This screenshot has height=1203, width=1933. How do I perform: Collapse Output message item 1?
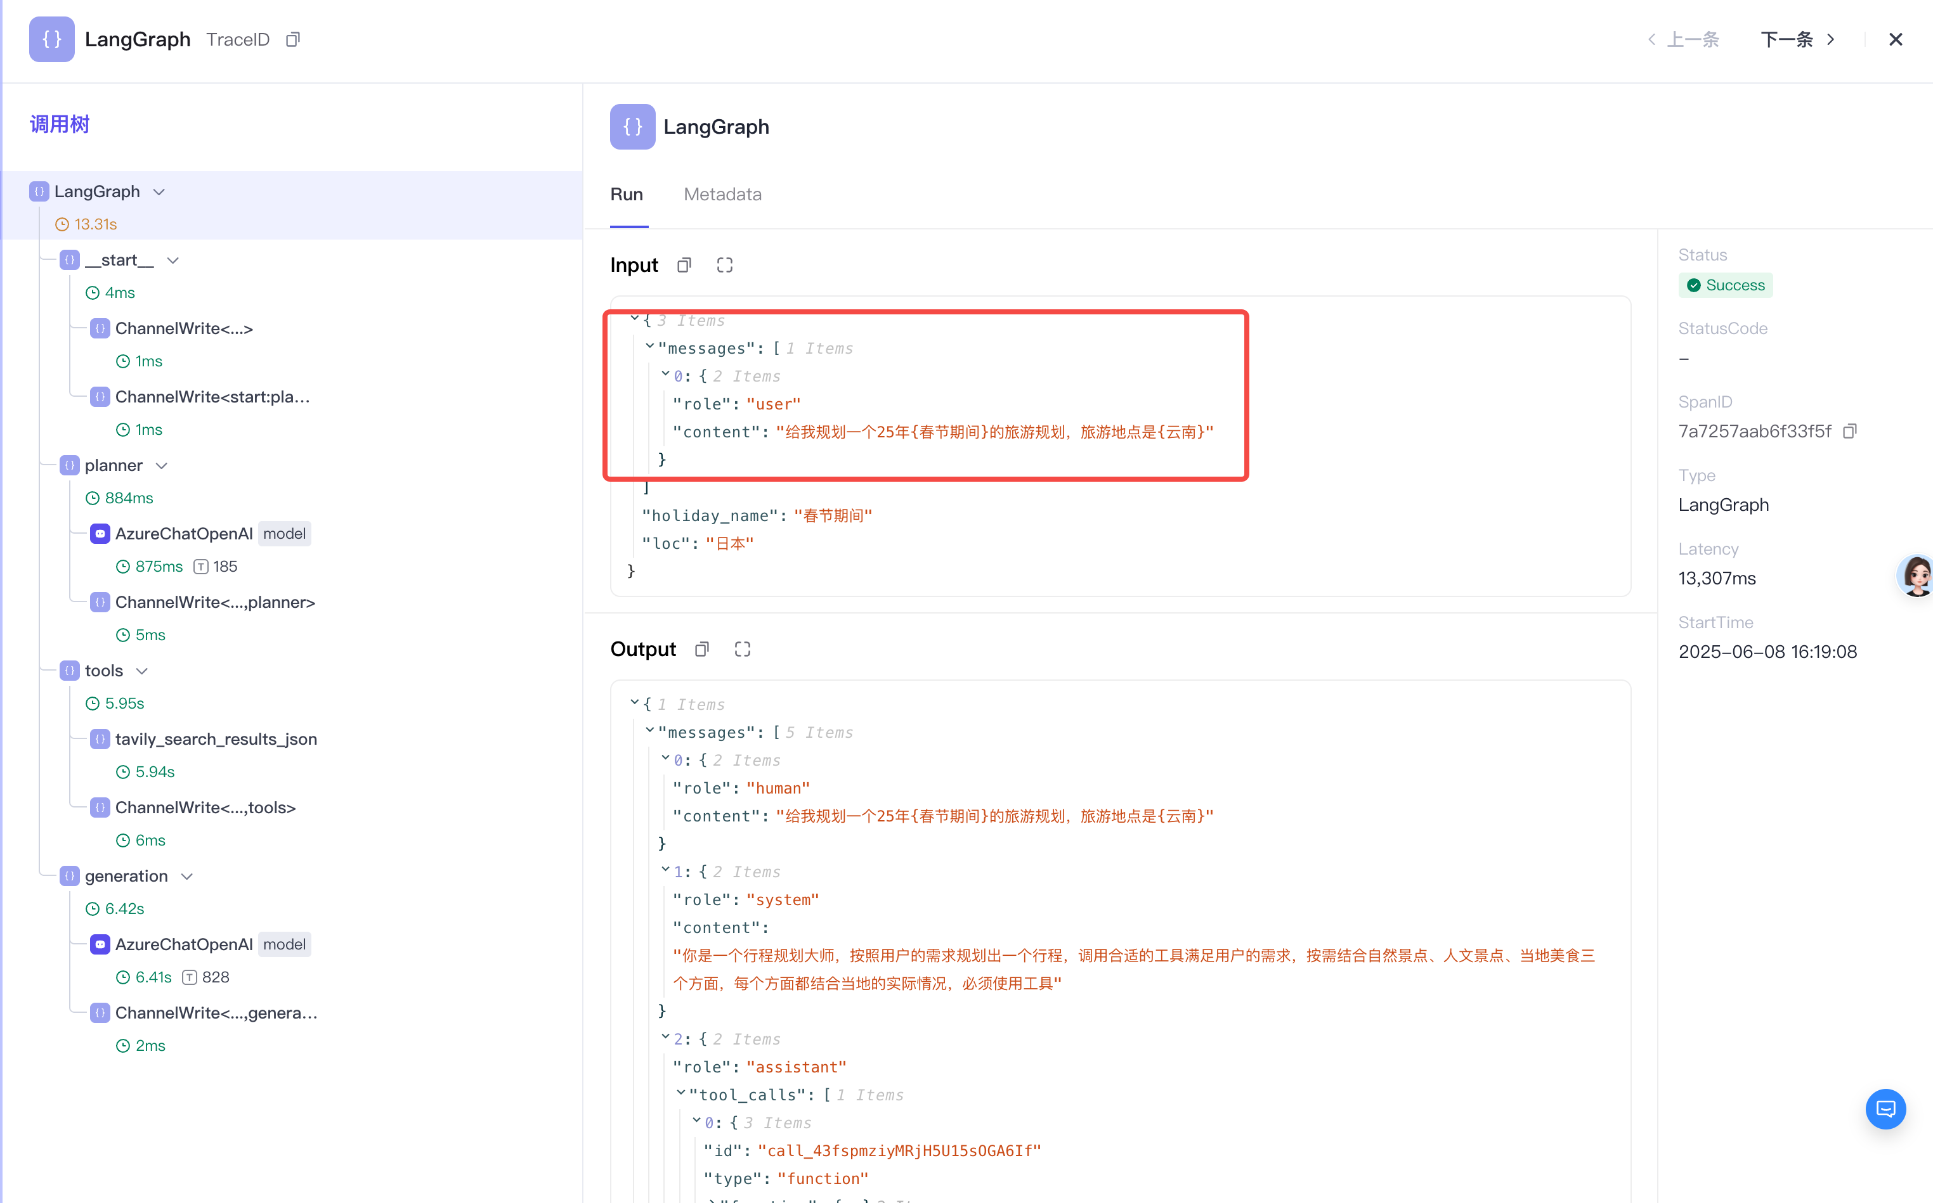pos(665,870)
